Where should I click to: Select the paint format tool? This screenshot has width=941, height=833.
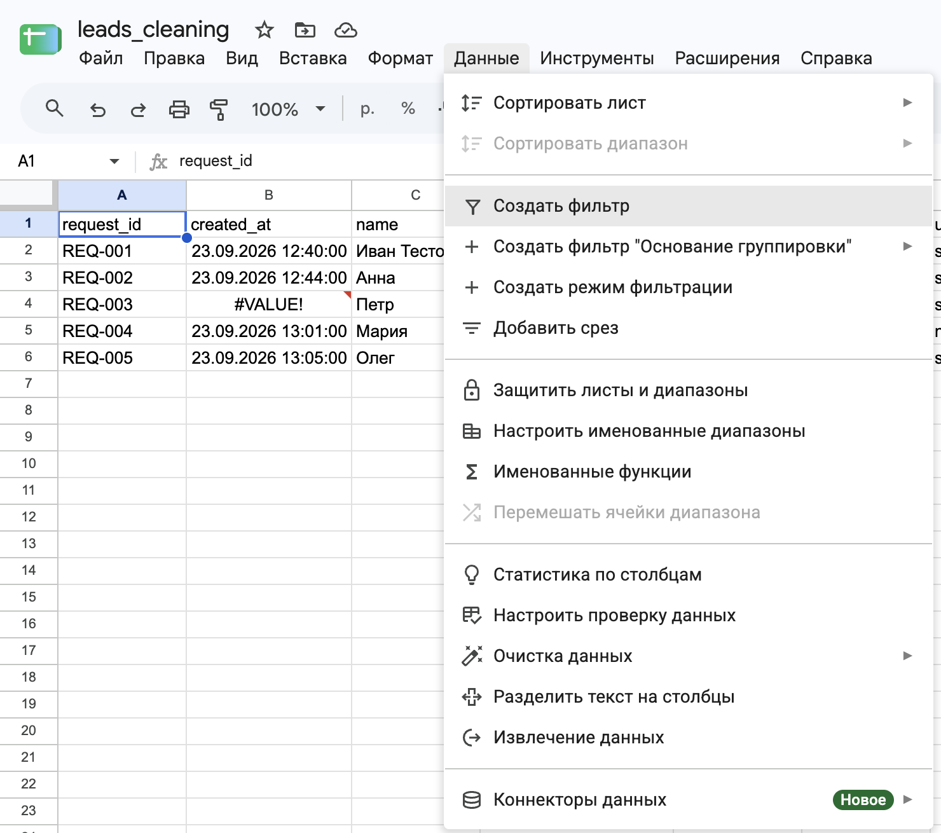pyautogui.click(x=219, y=109)
